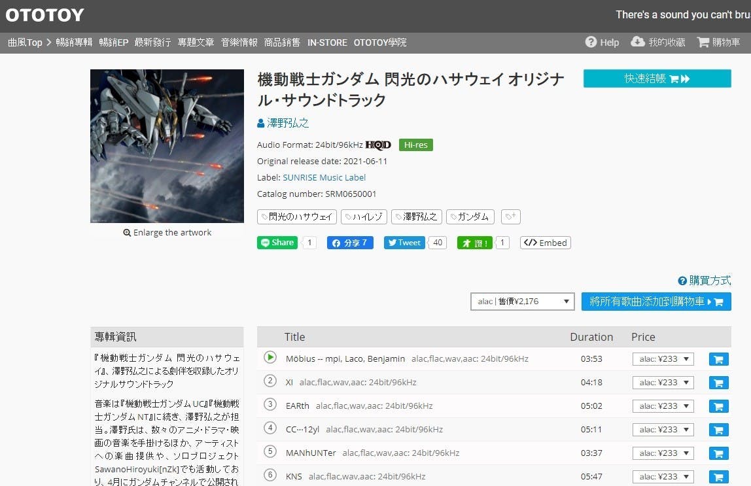The width and height of the screenshot is (751, 486).
Task: Add a new tag
Action: click(510, 217)
